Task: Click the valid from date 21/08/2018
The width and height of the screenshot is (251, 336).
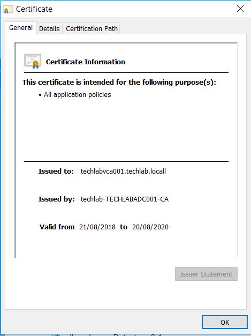Action: 97,227
